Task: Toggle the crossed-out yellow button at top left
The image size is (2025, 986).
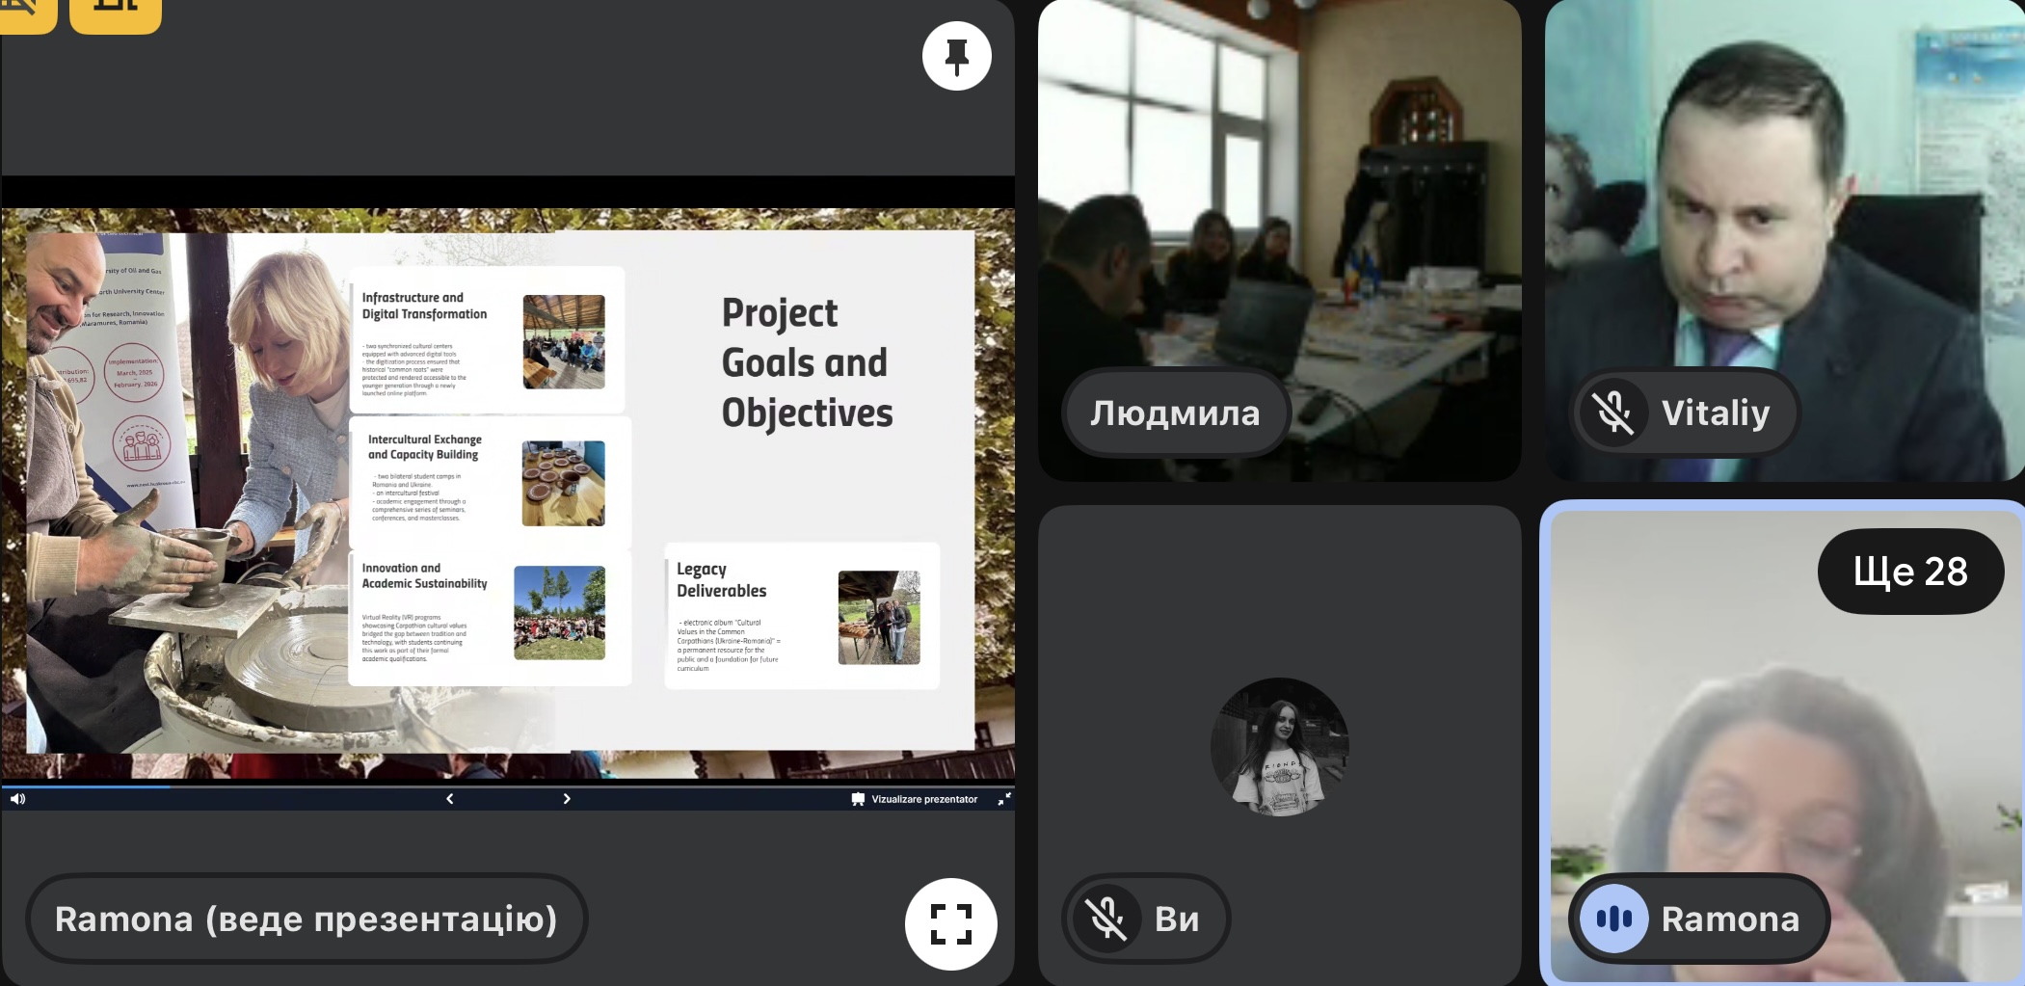Action: pyautogui.click(x=24, y=10)
